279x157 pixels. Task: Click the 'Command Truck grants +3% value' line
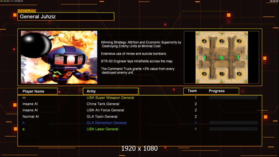pyautogui.click(x=138, y=71)
